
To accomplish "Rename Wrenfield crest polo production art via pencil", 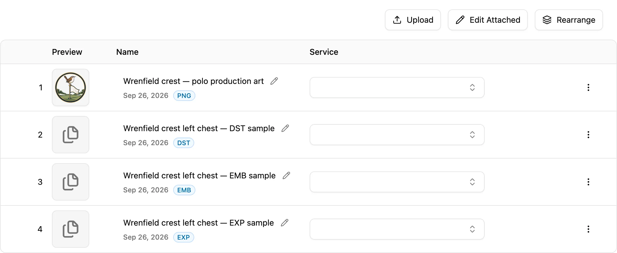I will pos(274,81).
